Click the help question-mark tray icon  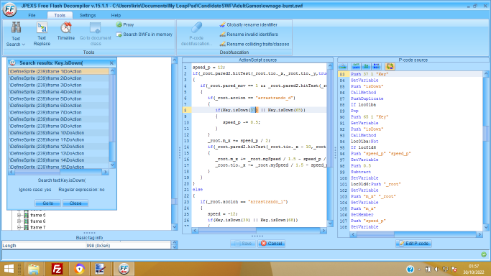click(x=410, y=269)
